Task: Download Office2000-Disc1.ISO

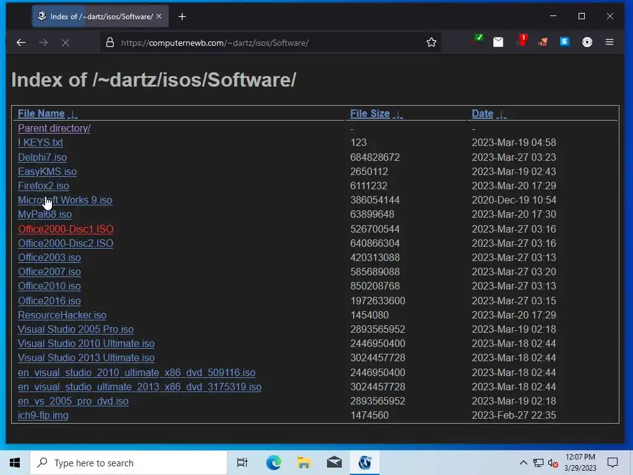Action: coord(66,229)
